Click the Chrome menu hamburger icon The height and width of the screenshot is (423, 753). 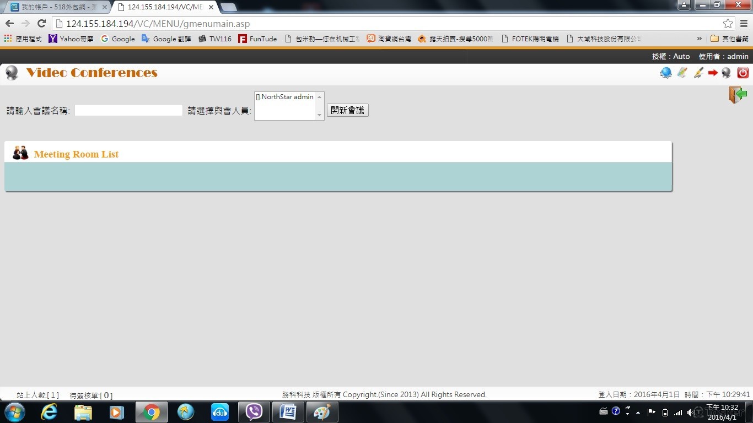(x=744, y=24)
